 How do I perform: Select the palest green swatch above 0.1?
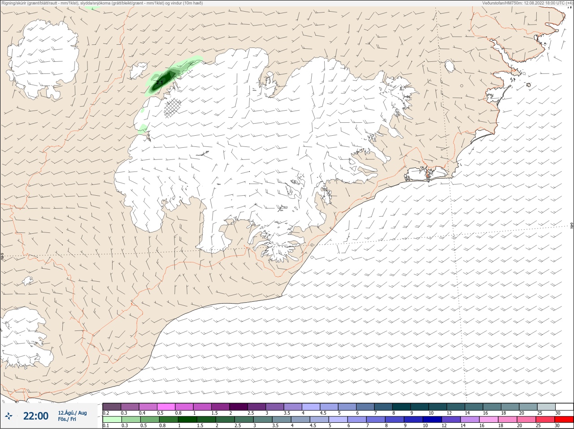[112, 419]
